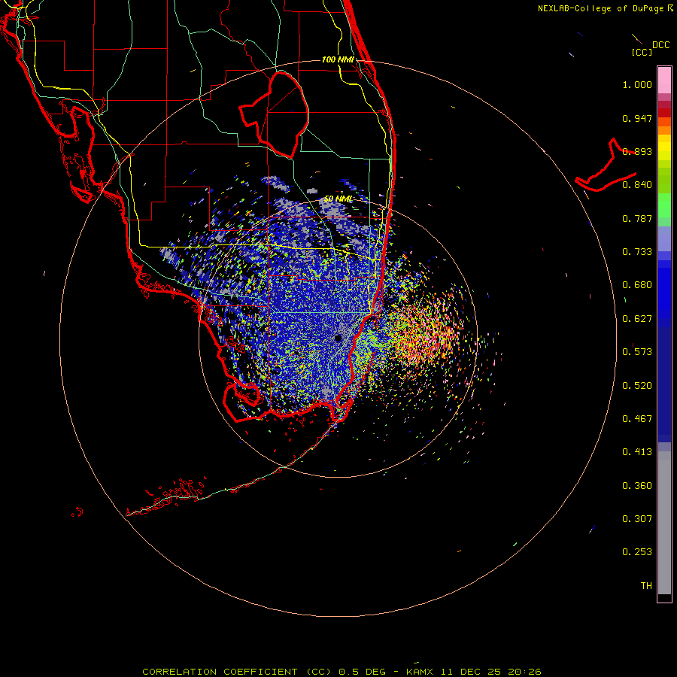Select the 0.520 scale value

pos(637,386)
